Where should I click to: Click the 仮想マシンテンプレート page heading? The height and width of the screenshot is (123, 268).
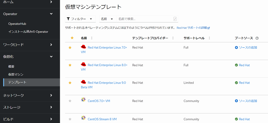[x=93, y=7]
